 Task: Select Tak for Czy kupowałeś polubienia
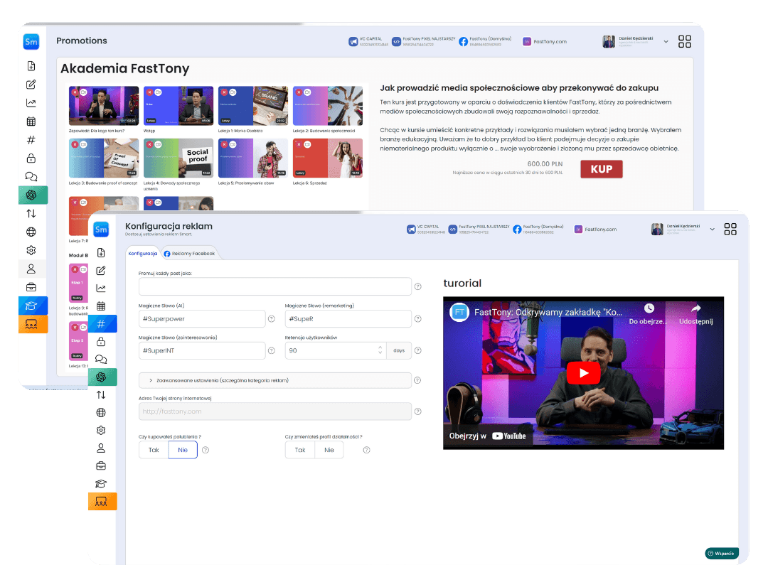click(154, 450)
